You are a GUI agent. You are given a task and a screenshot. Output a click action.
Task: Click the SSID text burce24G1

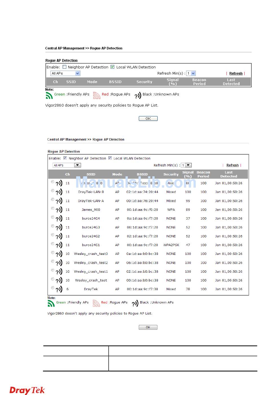tap(91, 245)
